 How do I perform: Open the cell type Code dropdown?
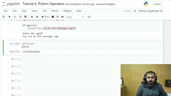point(75,17)
